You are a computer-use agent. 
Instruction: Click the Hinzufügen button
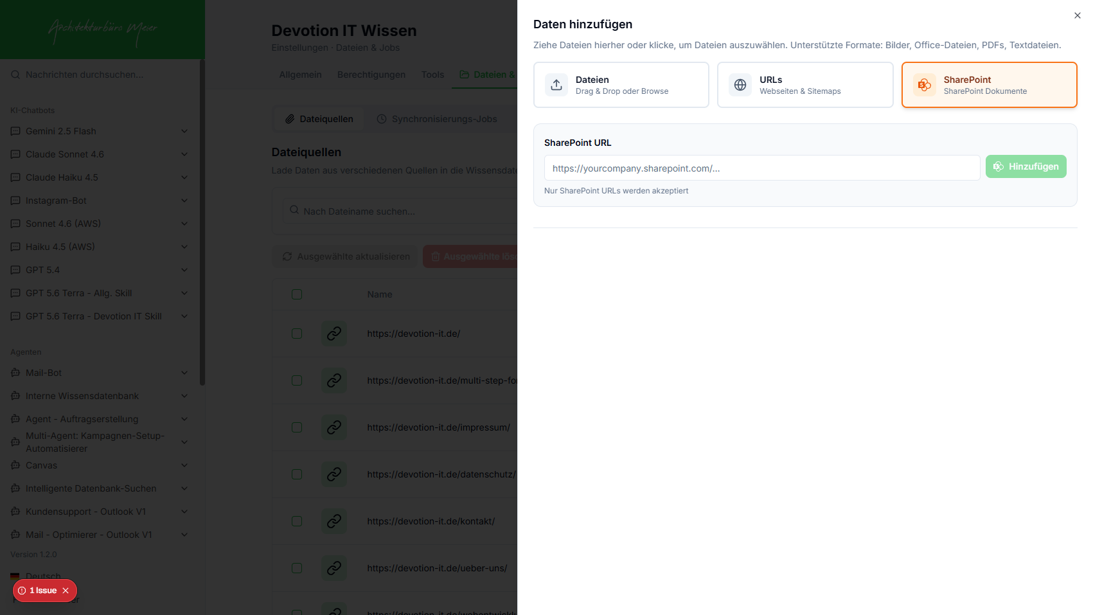click(x=1026, y=166)
